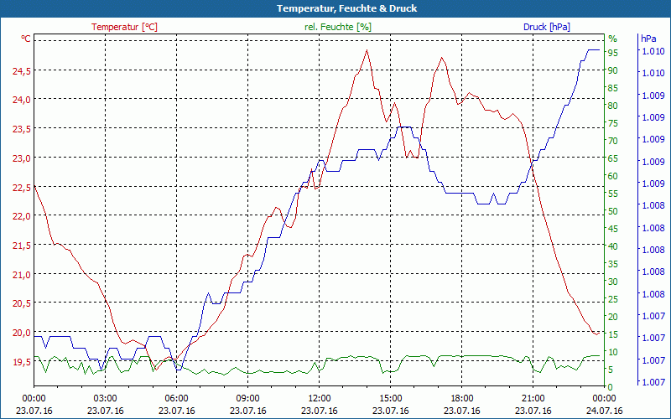Screen dimensions: 671x419
Task: Click temperature axis value '21,5'
Action: click(22, 246)
